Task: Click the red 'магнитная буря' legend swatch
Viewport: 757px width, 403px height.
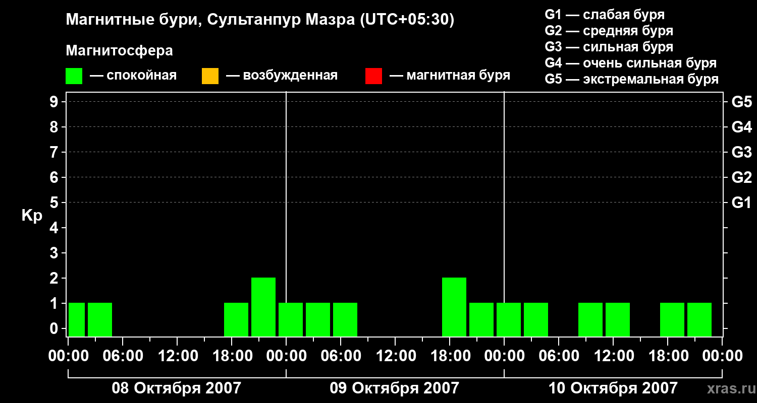Action: coord(373,76)
